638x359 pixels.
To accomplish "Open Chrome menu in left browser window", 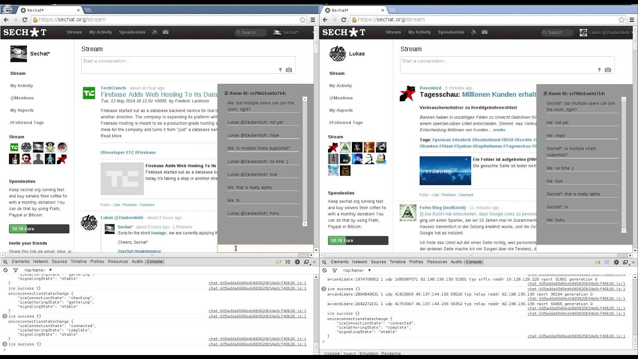I will pyautogui.click(x=313, y=19).
